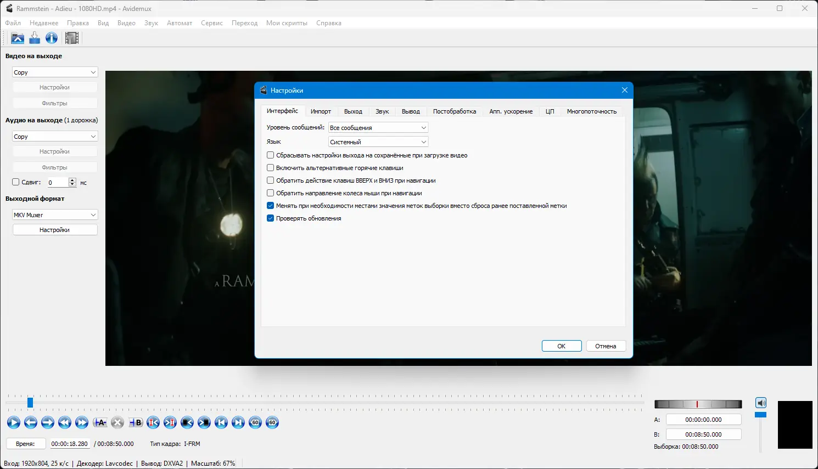Start playback with the Play button
The width and height of the screenshot is (818, 469).
(14, 422)
